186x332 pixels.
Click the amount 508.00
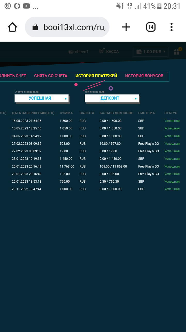[x=65, y=144]
